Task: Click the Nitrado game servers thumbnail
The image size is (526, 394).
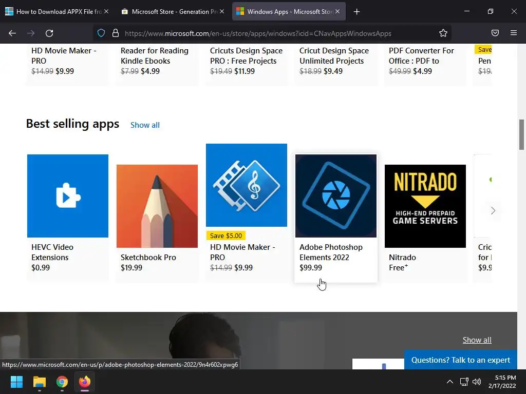Action: (425, 206)
